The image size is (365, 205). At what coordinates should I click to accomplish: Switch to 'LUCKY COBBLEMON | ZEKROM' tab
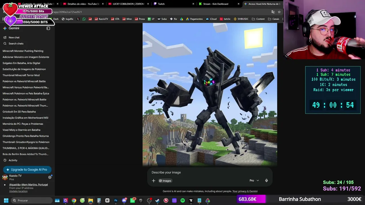(x=128, y=4)
